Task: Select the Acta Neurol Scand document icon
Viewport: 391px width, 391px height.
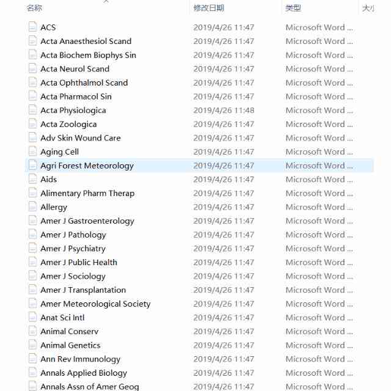Action: point(32,68)
